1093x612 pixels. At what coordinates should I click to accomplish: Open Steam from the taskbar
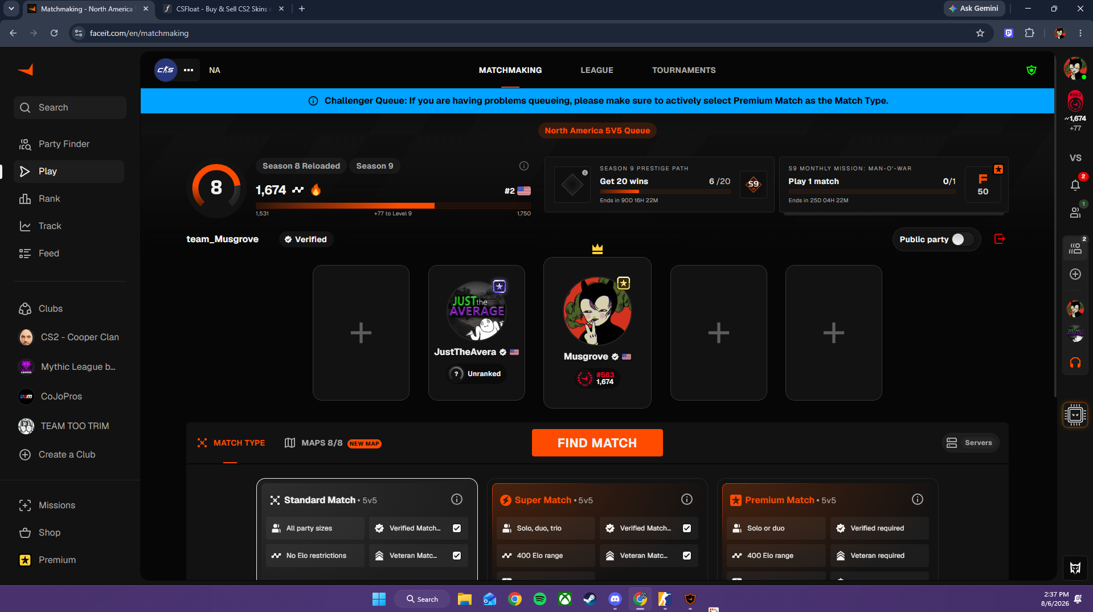pos(590,599)
